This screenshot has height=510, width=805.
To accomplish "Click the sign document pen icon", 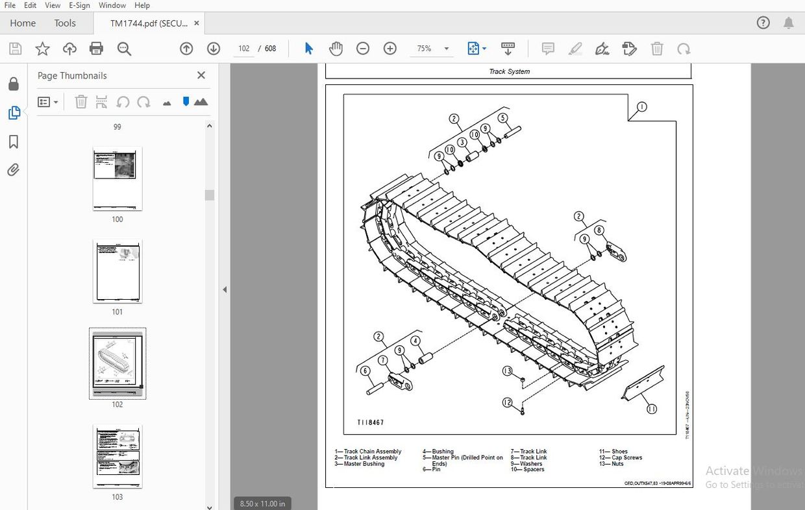I will (602, 49).
